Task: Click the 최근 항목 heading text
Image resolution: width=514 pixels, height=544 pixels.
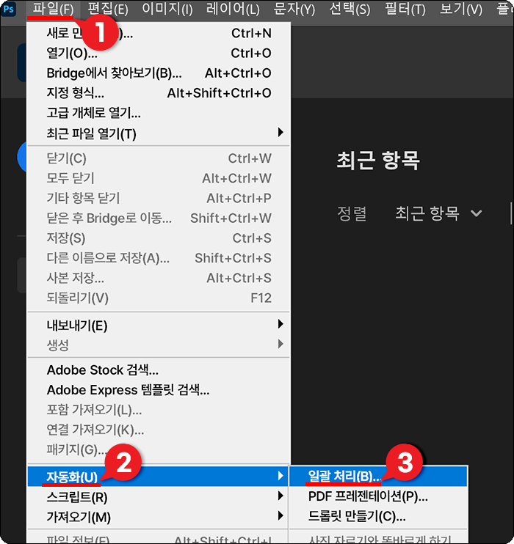Action: [x=378, y=161]
